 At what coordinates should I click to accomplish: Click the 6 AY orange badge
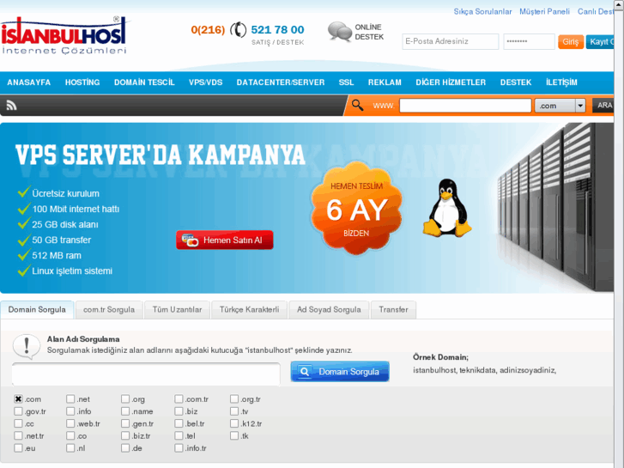(x=356, y=209)
